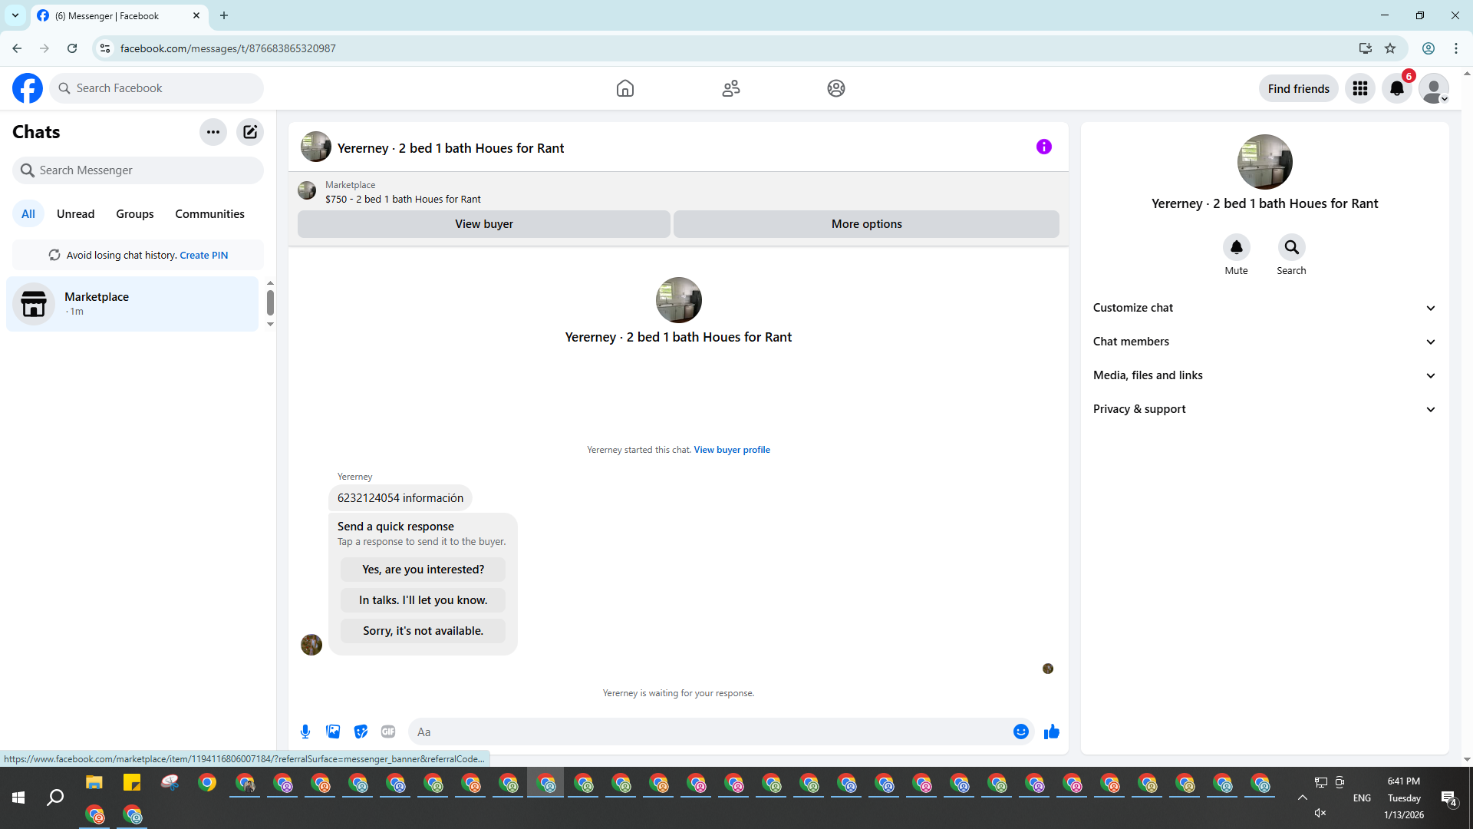The width and height of the screenshot is (1473, 829).
Task: Expand Chat members section
Action: click(1264, 342)
